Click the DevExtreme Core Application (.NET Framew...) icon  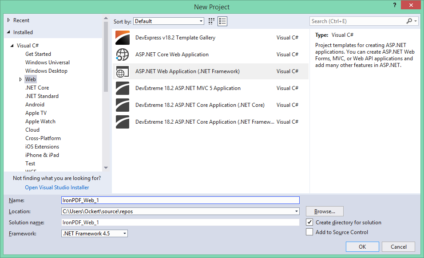[x=123, y=122]
